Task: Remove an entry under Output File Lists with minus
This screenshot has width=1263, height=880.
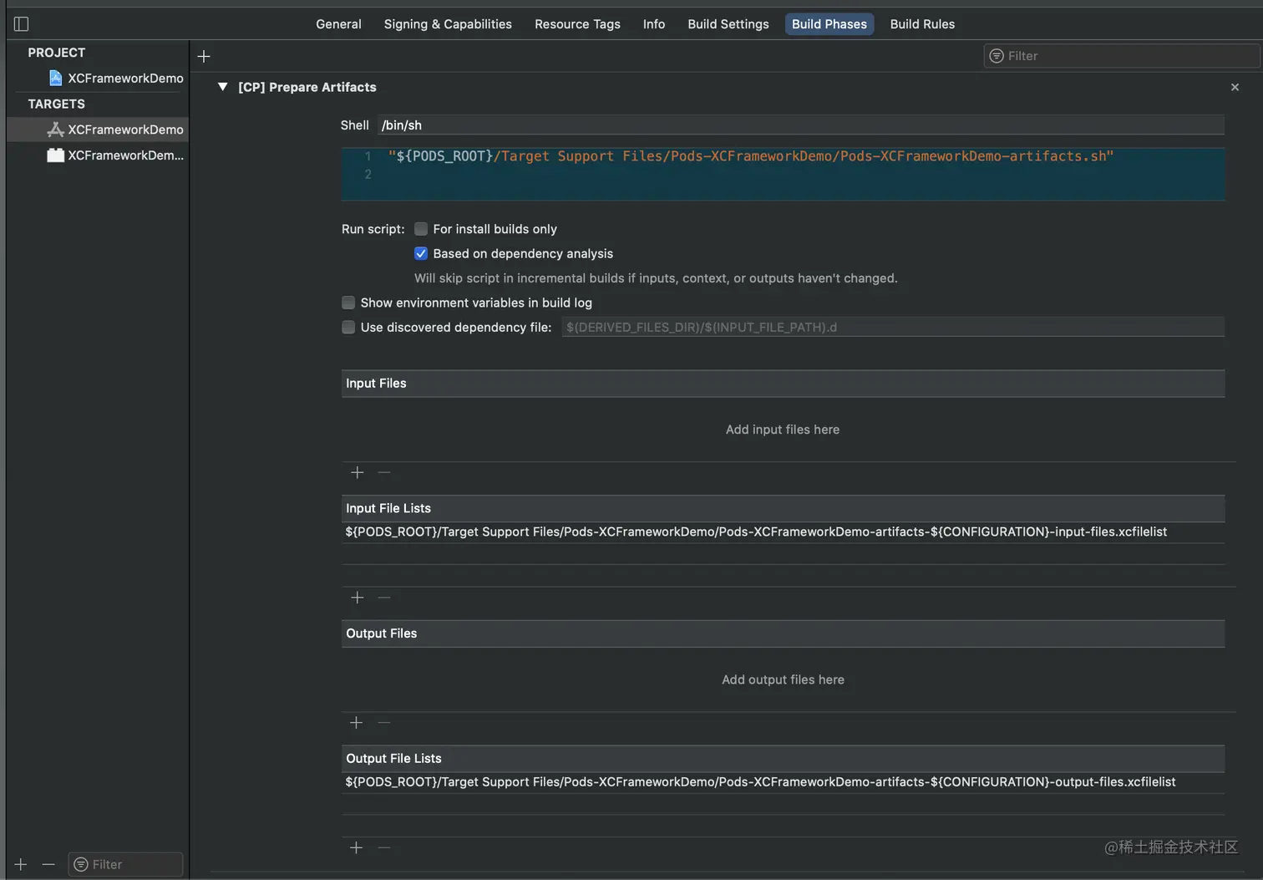Action: point(384,847)
